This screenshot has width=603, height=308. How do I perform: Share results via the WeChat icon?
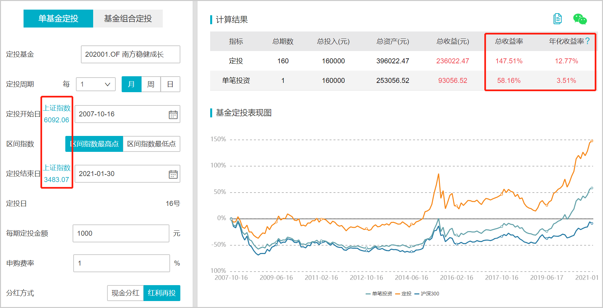(x=580, y=19)
